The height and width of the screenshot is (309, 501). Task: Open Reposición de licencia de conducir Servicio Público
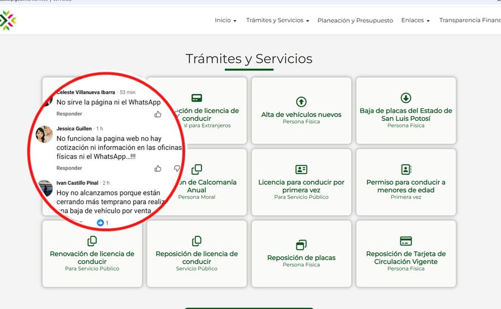196,254
